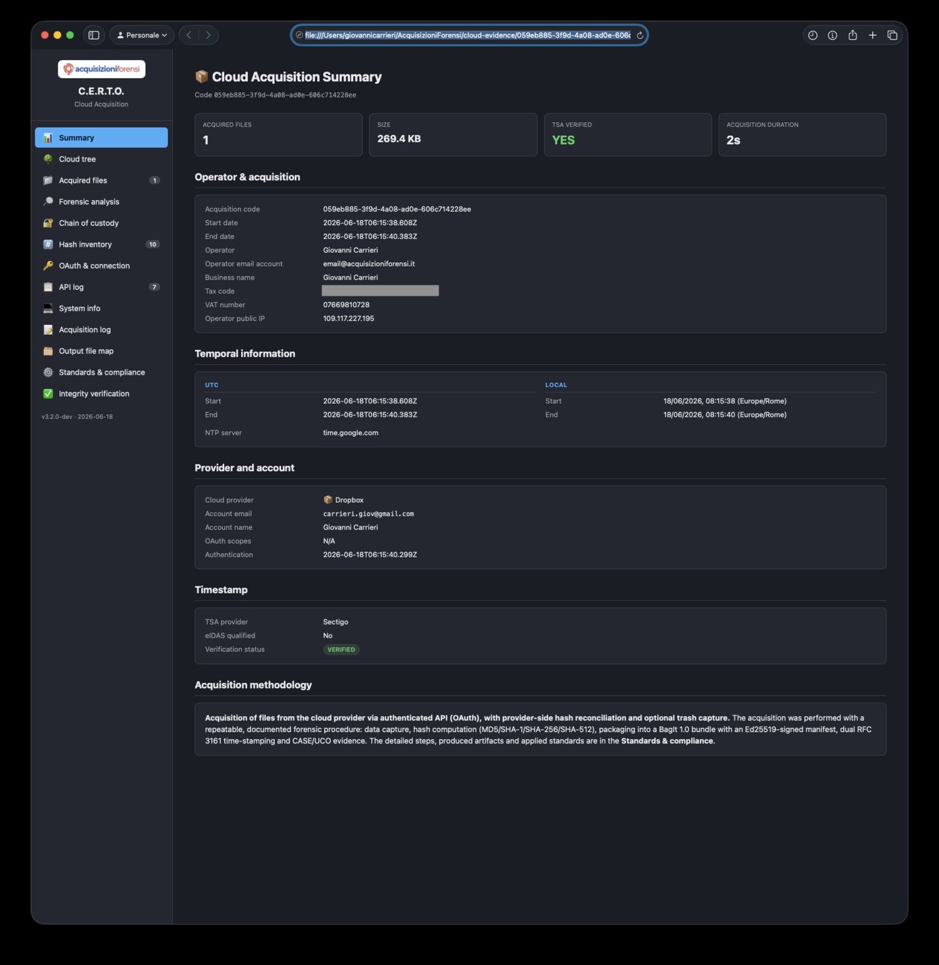Click the Forensic analysis magnifier icon

[x=48, y=202]
